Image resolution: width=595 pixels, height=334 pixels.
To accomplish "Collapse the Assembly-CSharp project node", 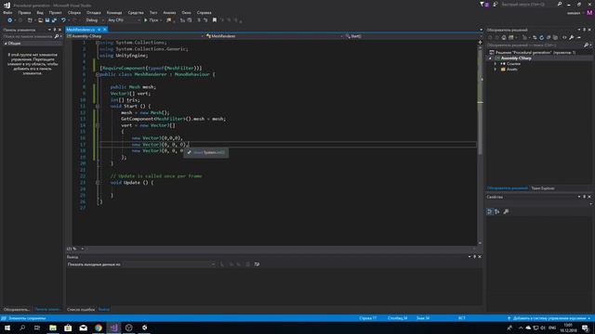I will point(490,58).
